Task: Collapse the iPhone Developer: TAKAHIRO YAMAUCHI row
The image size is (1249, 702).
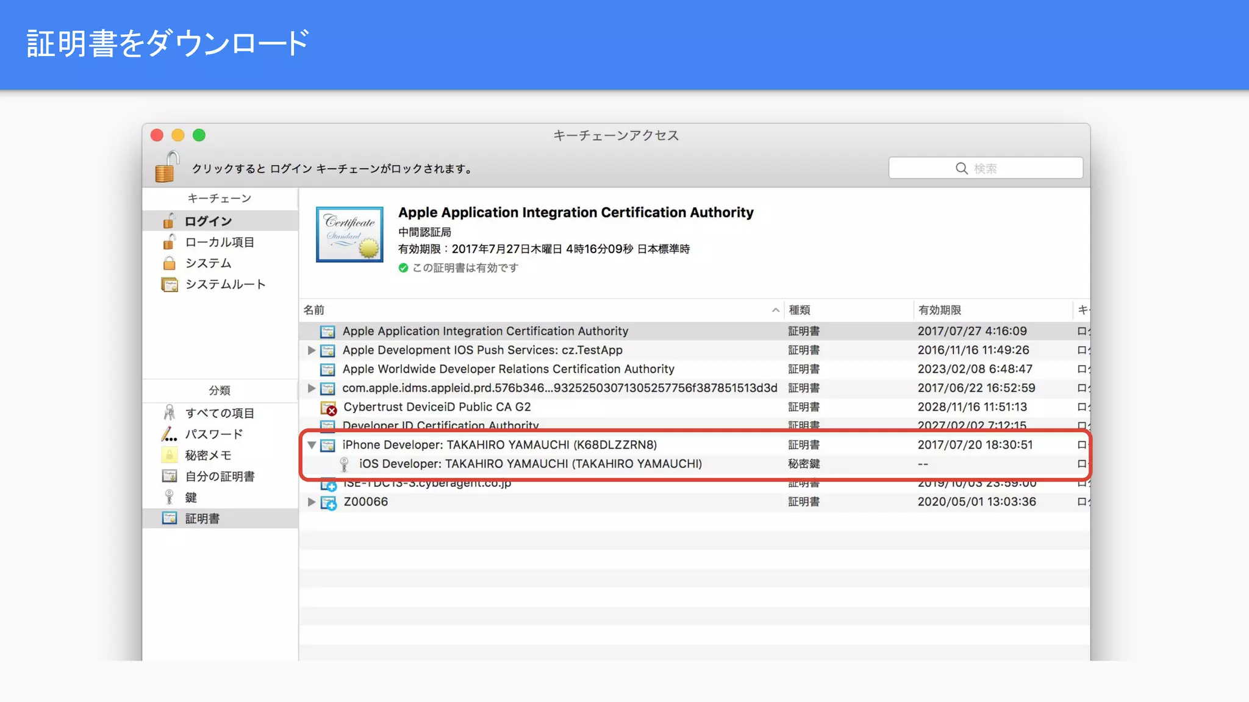Action: click(312, 445)
